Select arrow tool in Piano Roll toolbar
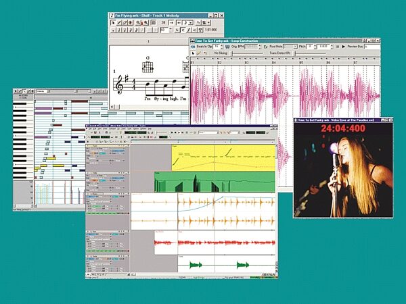This screenshot has height=304, width=406. coord(16,91)
